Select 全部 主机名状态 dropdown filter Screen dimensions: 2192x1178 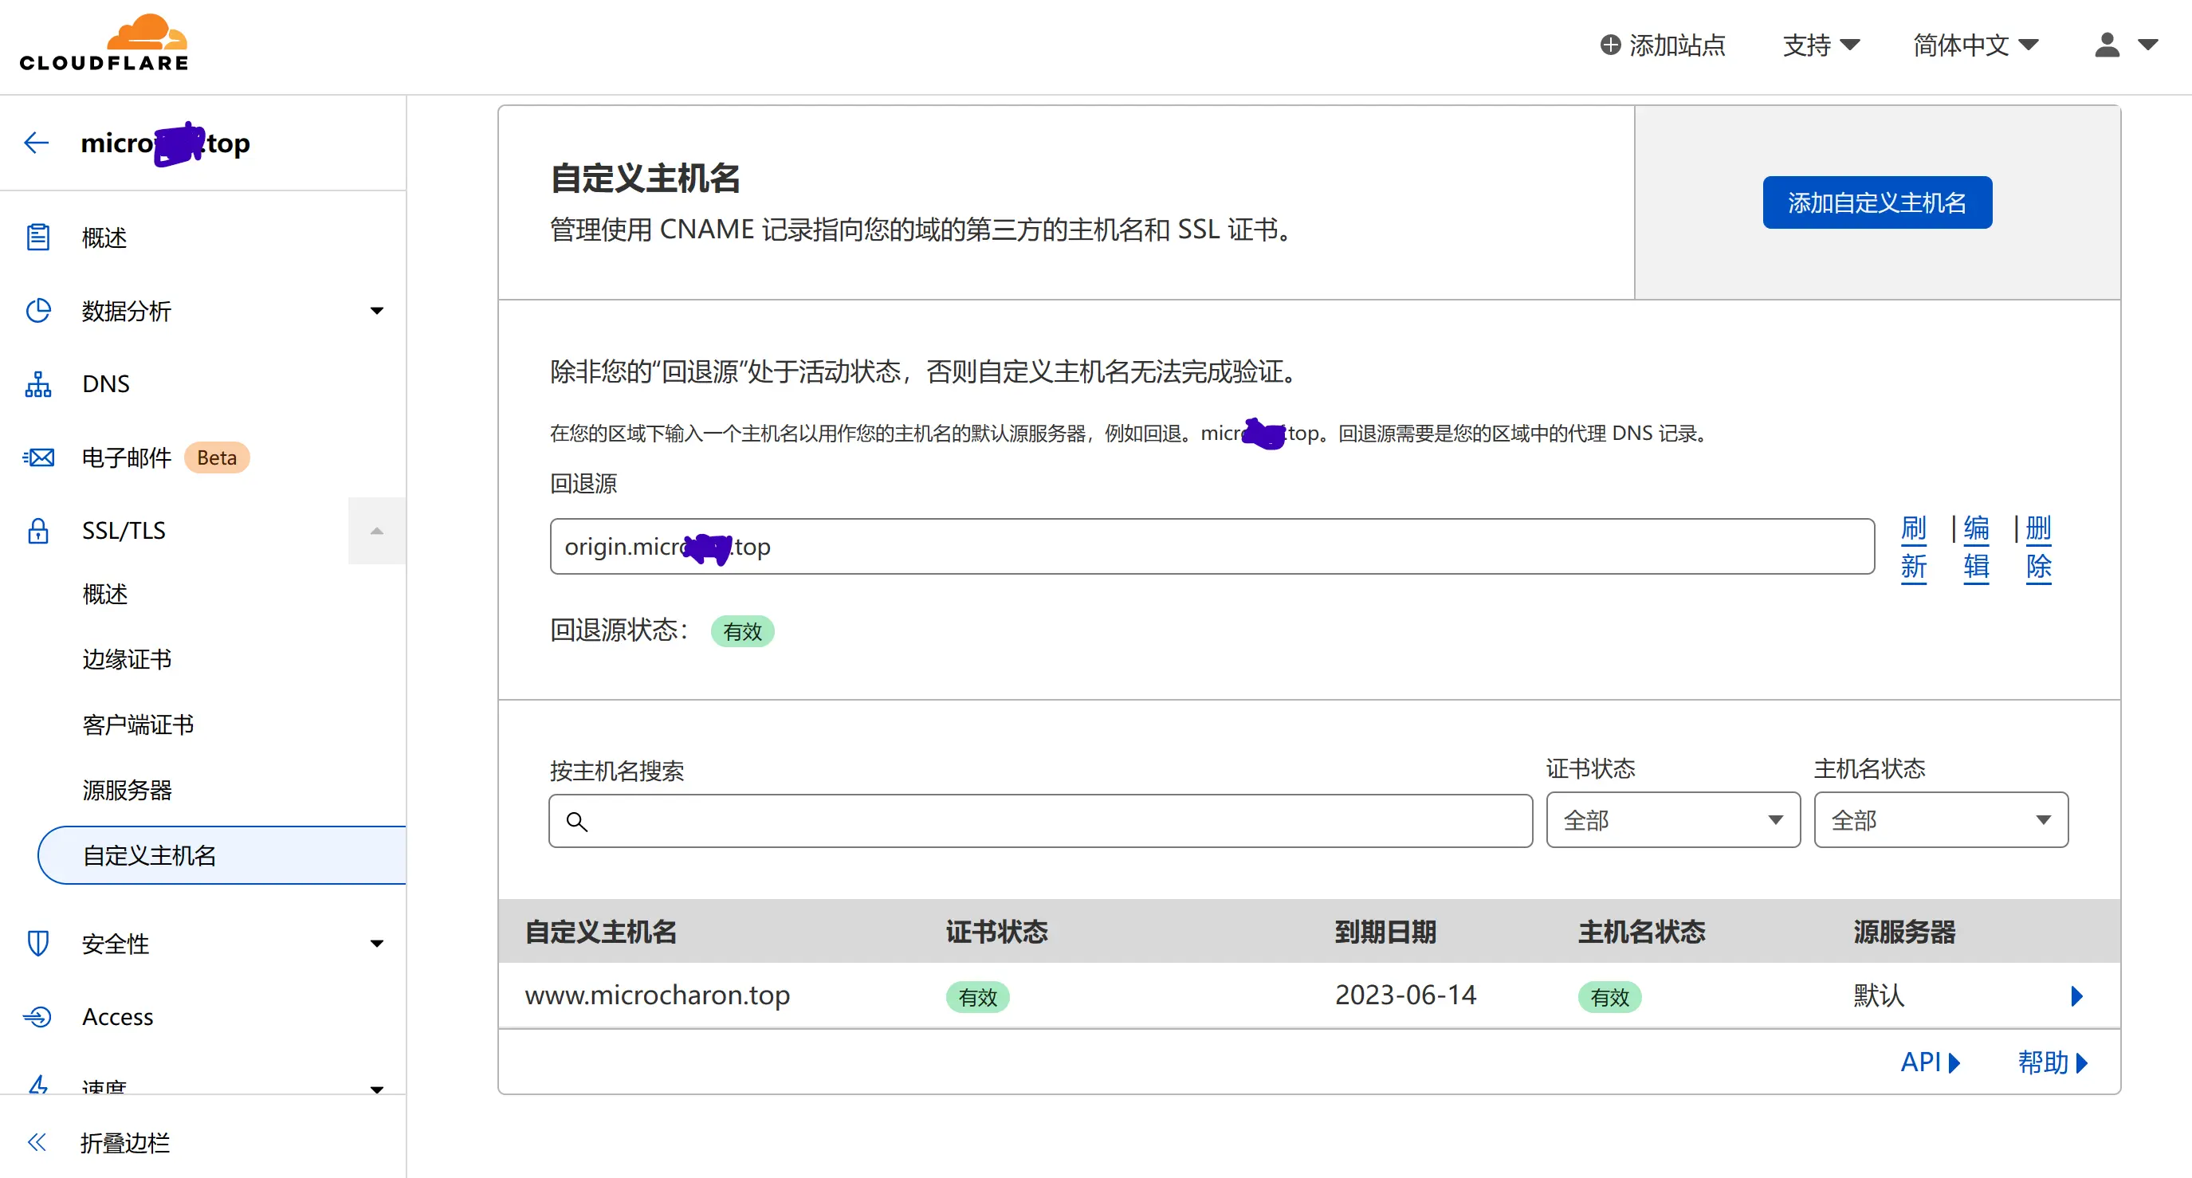pyautogui.click(x=1943, y=821)
